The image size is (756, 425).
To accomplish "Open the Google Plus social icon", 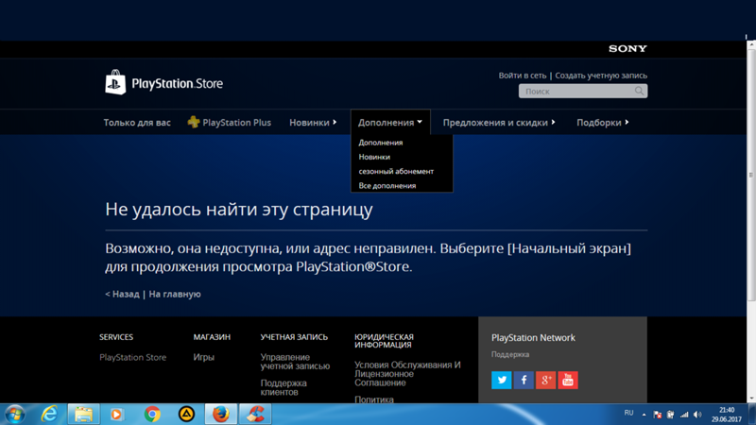I will [x=546, y=381].
